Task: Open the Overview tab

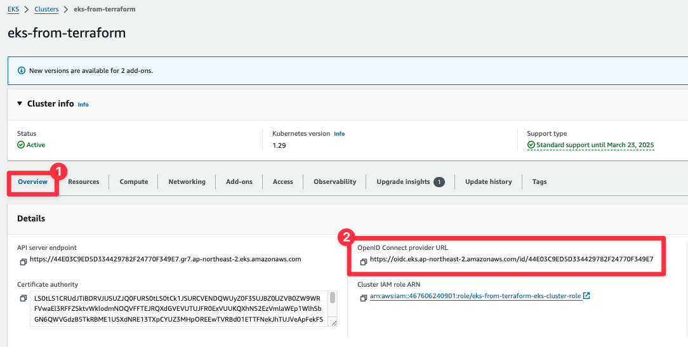Action: [x=32, y=181]
